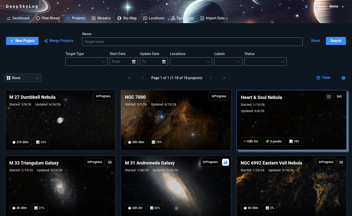The image size is (352, 216).
Task: Click the Target name input field
Action: (x=192, y=42)
